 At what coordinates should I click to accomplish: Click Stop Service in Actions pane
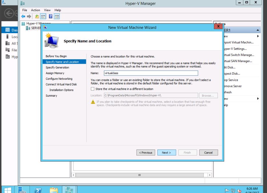[231, 80]
